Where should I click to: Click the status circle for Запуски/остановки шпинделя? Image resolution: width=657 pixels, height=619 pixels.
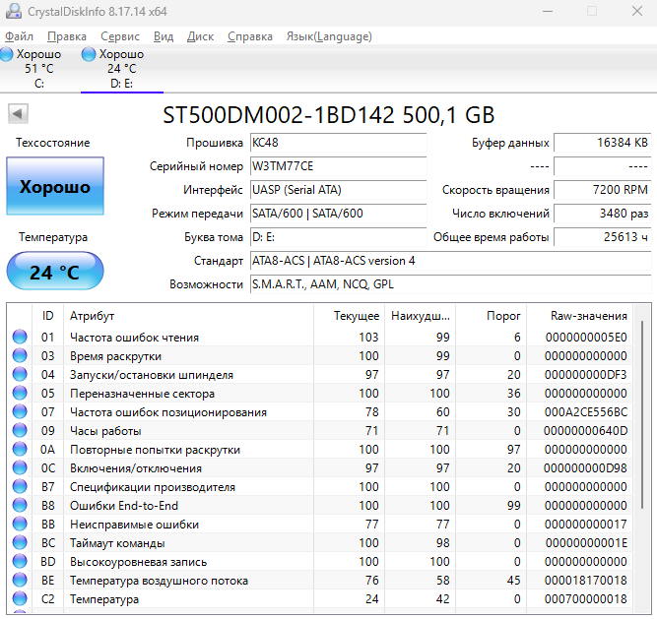[20, 374]
